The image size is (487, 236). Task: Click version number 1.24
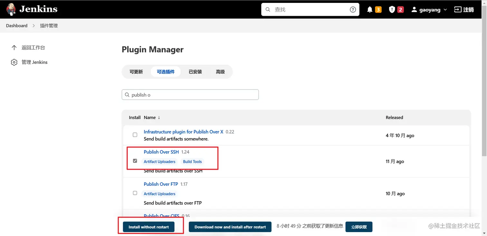point(185,152)
